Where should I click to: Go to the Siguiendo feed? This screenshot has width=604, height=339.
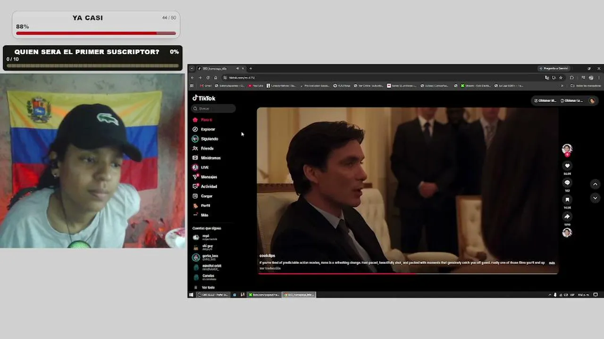[205, 139]
